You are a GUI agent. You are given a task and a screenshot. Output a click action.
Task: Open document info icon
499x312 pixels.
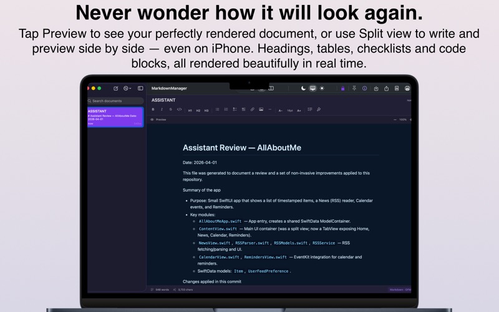pyautogui.click(x=365, y=89)
